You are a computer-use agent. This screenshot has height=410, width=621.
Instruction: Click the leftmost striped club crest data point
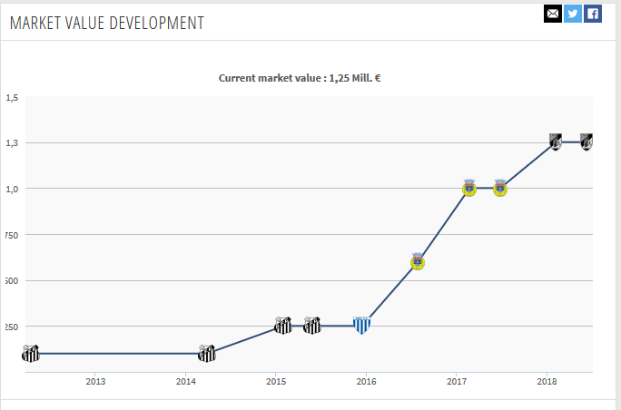(32, 353)
